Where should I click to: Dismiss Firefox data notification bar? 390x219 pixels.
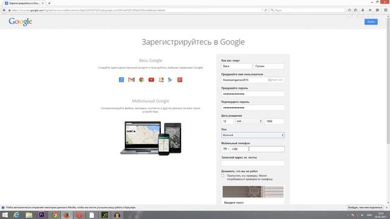(x=387, y=207)
